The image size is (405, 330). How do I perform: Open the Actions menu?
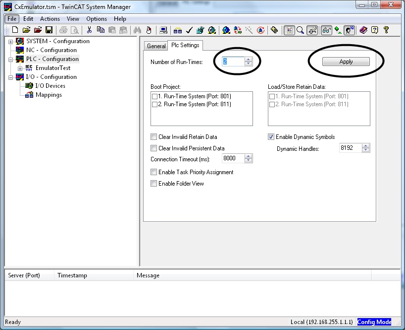(x=50, y=19)
